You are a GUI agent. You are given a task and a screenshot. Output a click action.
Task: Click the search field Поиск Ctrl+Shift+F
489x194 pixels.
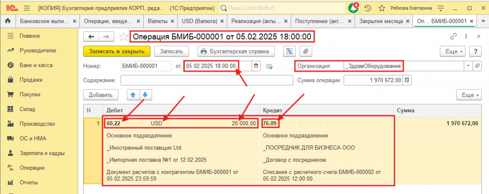point(283,8)
